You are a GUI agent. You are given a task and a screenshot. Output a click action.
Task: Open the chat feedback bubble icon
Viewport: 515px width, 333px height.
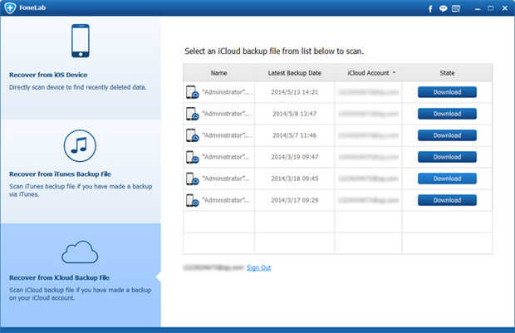tap(443, 8)
